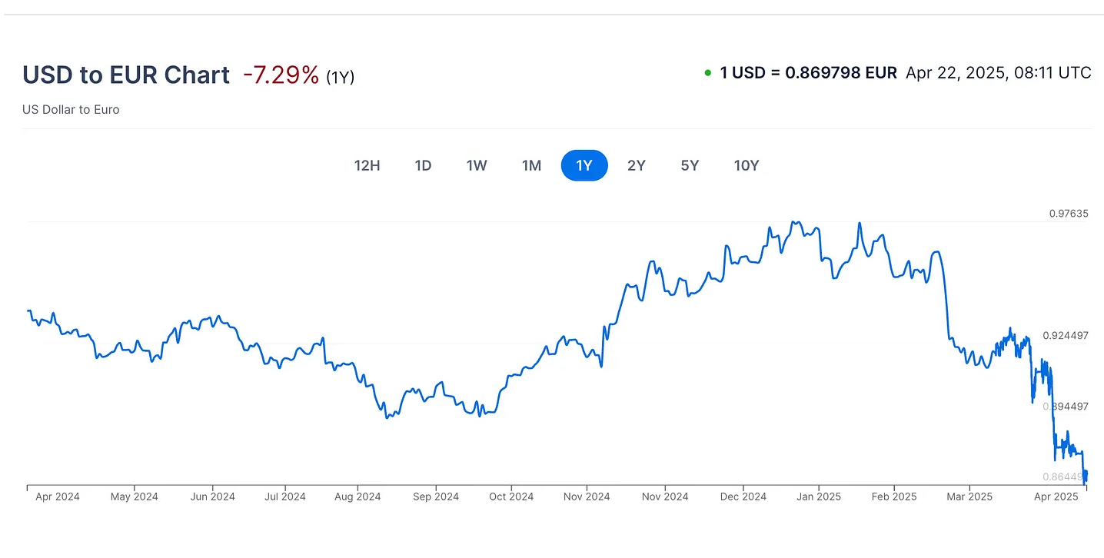Viewport: 1104px width, 558px height.
Task: Click the Apr 22, 2025 timestamp
Action: click(x=998, y=73)
